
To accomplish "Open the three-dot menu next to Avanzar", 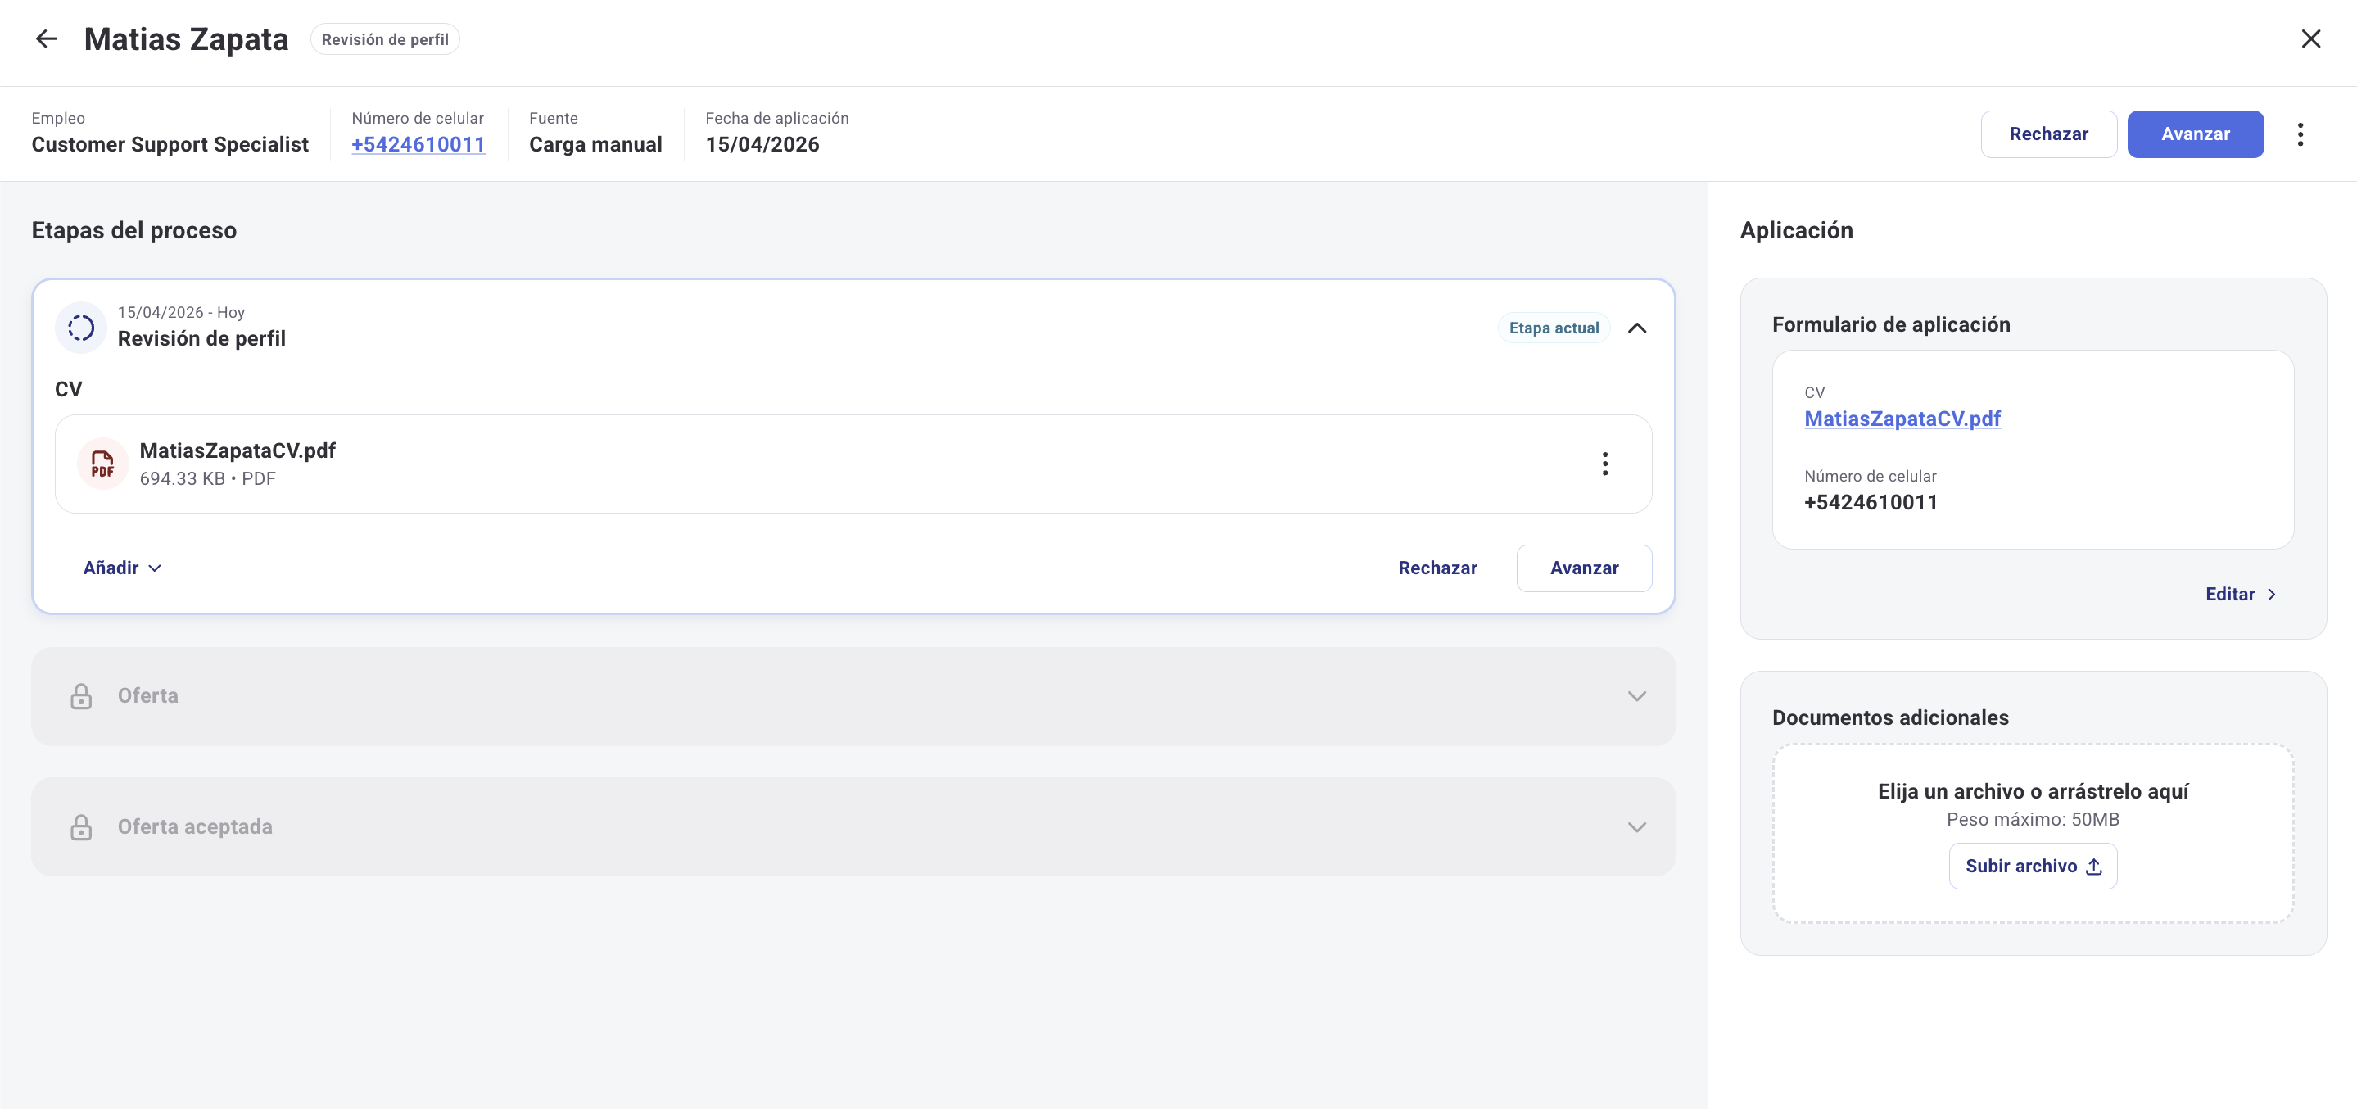I will tap(2301, 134).
